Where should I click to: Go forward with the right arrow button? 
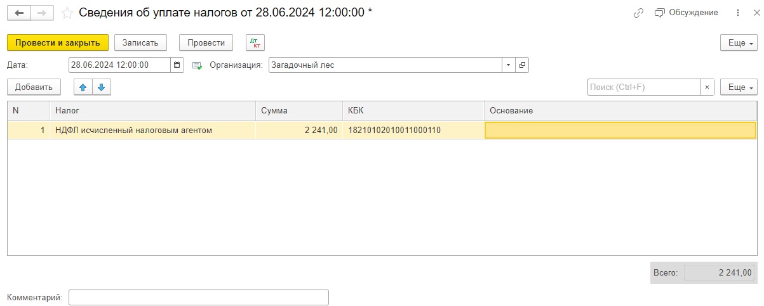42,13
